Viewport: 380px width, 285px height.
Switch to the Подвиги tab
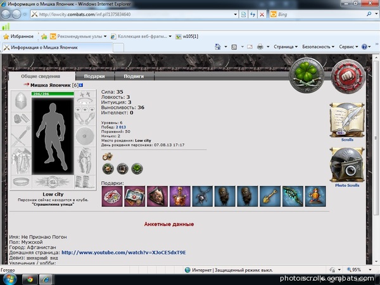coord(134,77)
